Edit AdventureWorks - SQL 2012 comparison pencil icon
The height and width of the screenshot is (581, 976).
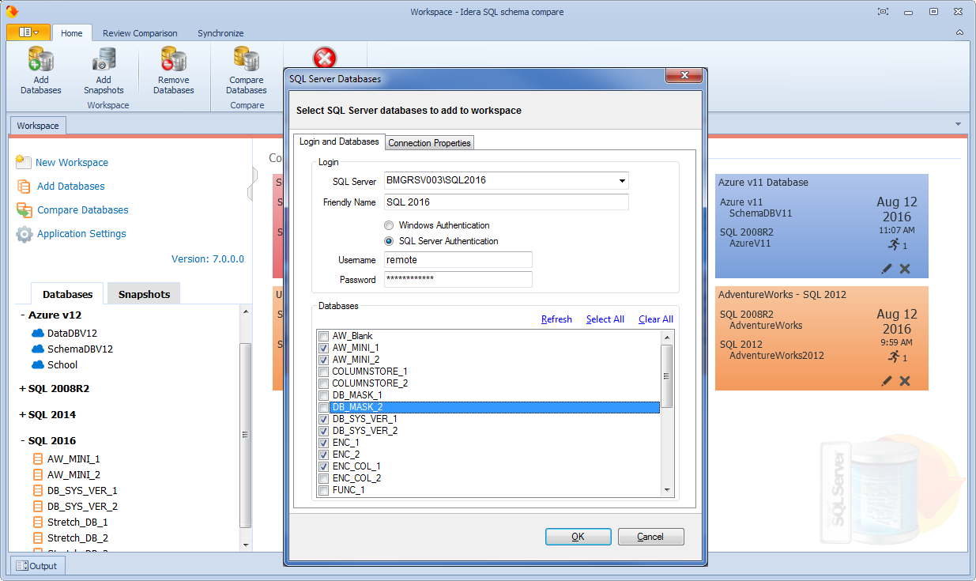click(x=887, y=381)
